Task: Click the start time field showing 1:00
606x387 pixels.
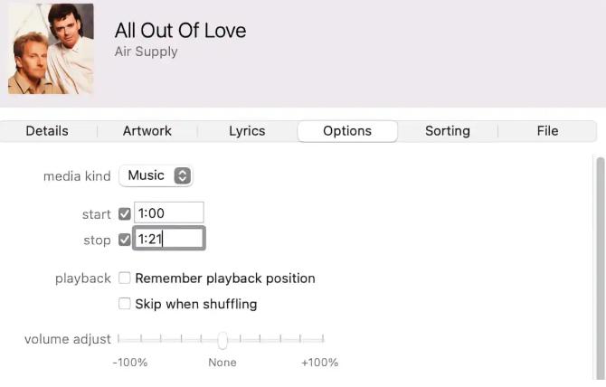Action: 169,212
